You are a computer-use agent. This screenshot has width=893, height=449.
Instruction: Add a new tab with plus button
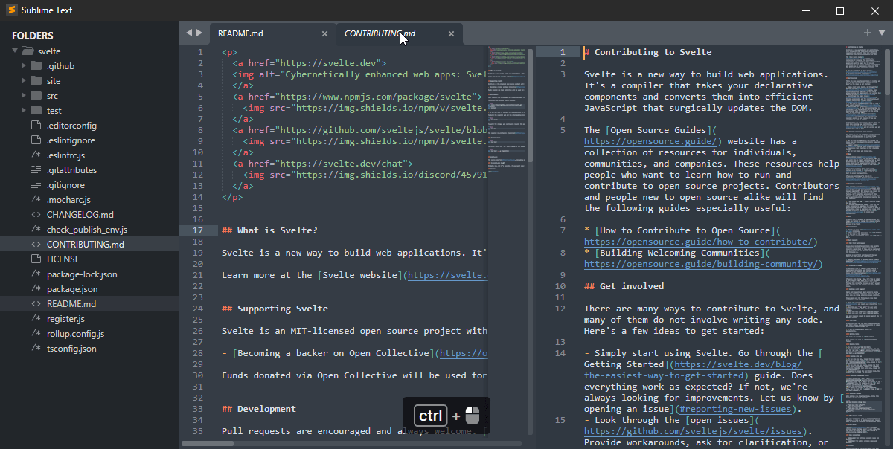pos(868,33)
